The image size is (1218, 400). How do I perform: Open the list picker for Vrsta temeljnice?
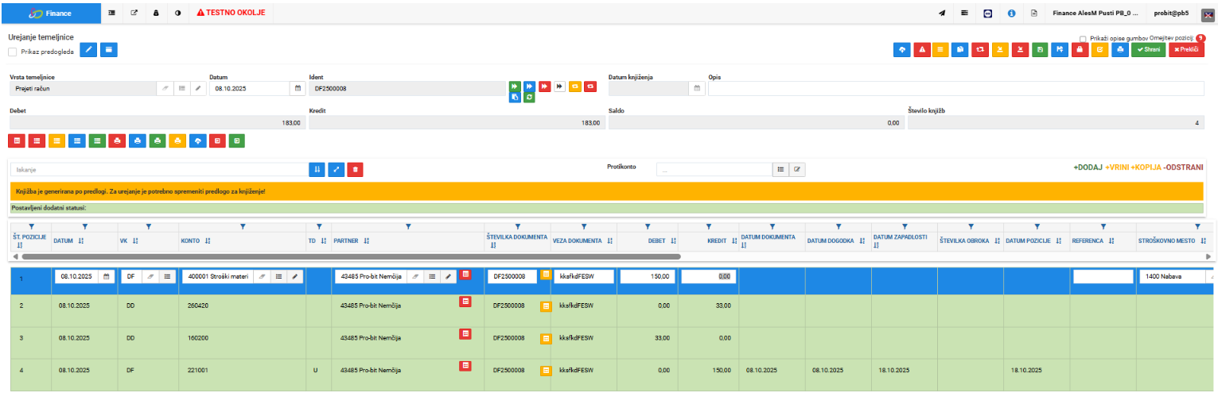click(181, 88)
